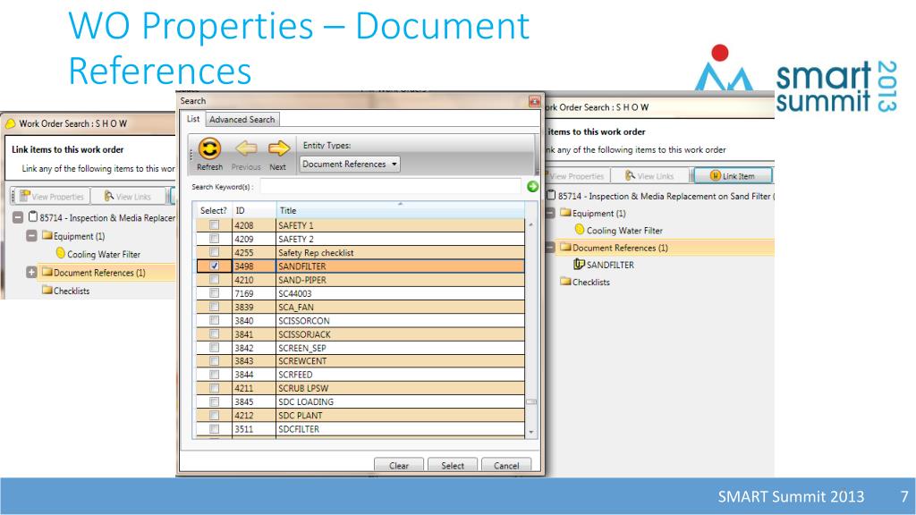This screenshot has width=916, height=515.
Task: Switch to the Advanced Search tab
Action: [x=242, y=119]
